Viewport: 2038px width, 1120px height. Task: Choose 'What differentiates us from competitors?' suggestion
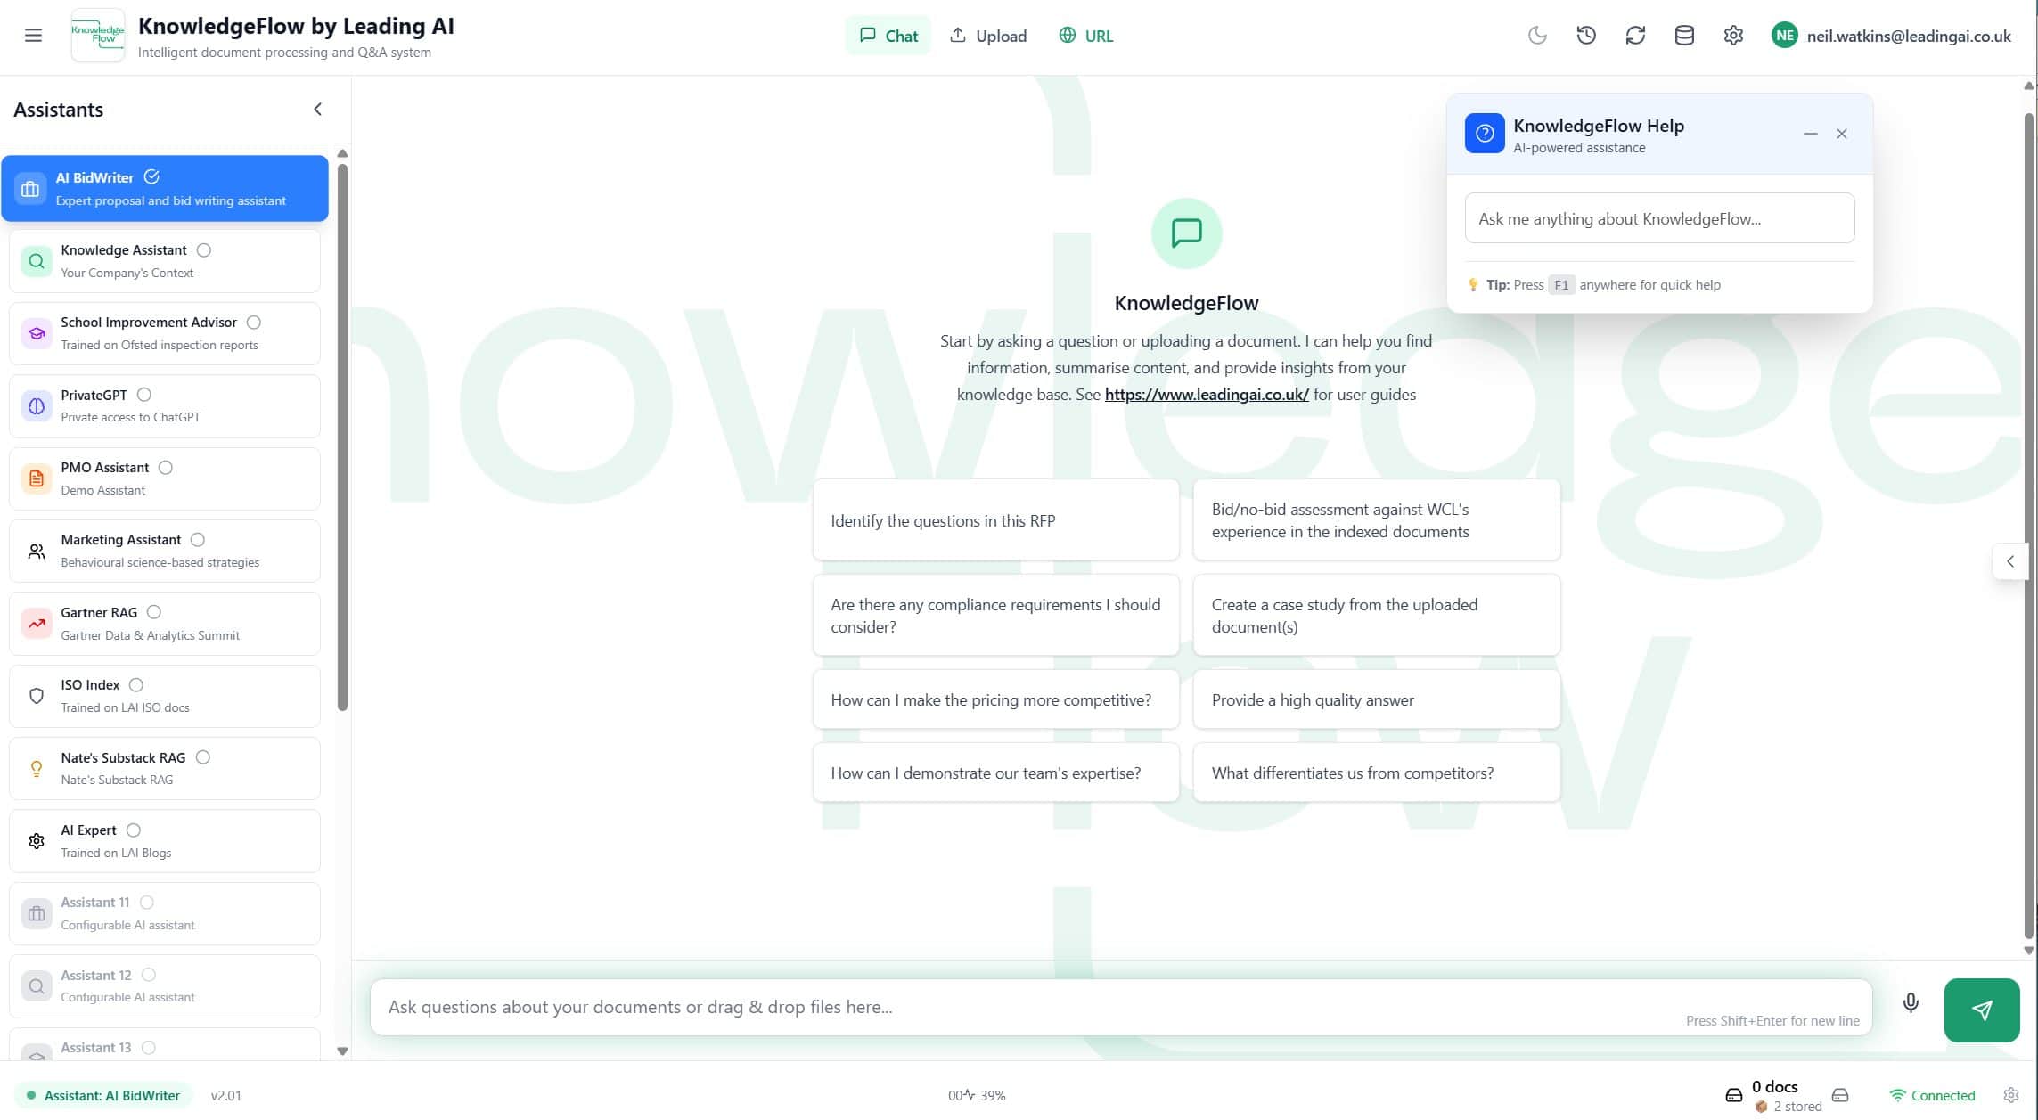[x=1377, y=773]
